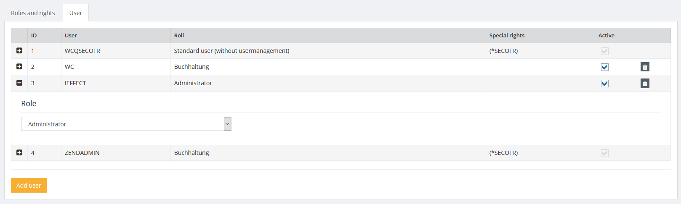
Task: Expand row for user WCQSECOFR
Action: click(19, 50)
